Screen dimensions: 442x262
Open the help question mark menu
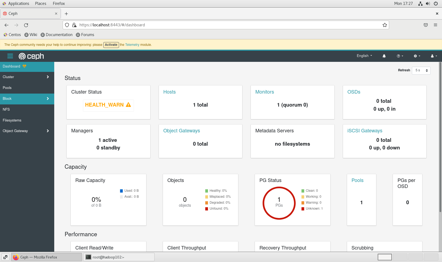(x=400, y=56)
